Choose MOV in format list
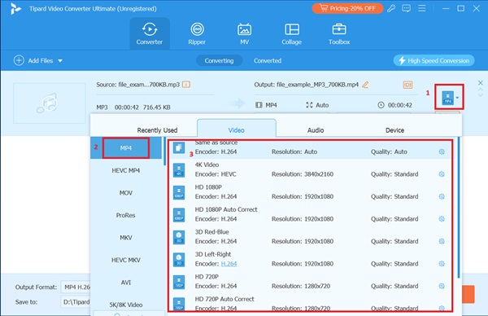Screen dimensions: 488x316 (126, 193)
